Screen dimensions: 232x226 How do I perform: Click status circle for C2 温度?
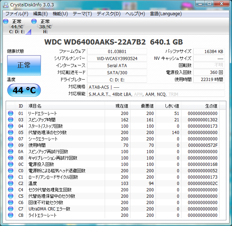11,183
